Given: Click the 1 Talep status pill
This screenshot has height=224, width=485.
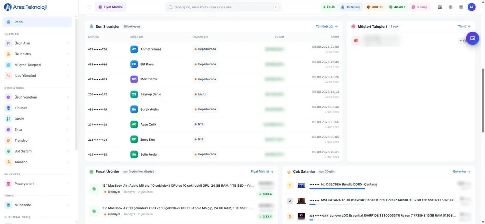Looking at the screenshot, I should pyautogui.click(x=420, y=7).
